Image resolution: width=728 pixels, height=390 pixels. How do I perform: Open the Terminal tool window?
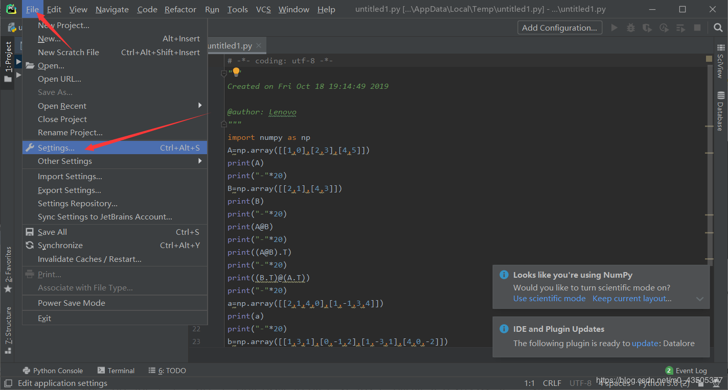[116, 370]
